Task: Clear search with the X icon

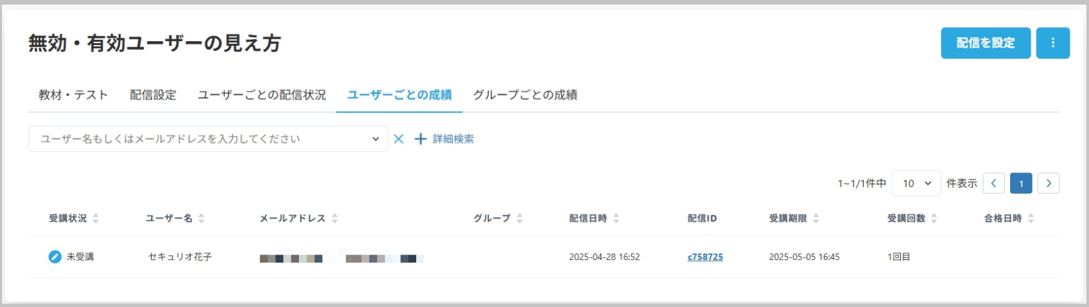Action: click(398, 139)
